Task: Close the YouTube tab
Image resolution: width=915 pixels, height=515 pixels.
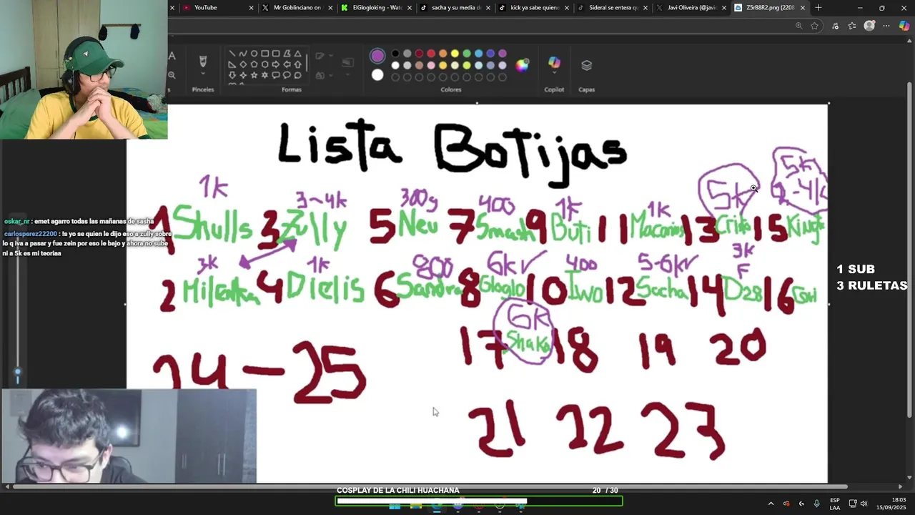Action: click(x=251, y=8)
